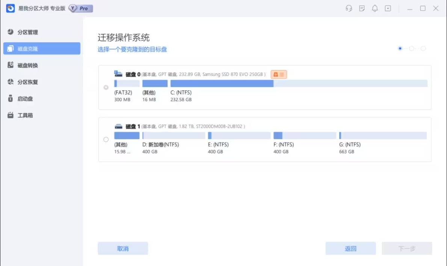Contact support via headset icon
The image size is (447, 266).
pyautogui.click(x=349, y=8)
